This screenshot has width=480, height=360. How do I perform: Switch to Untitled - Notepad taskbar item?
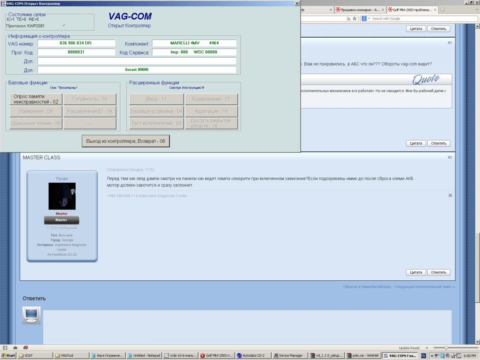144,356
